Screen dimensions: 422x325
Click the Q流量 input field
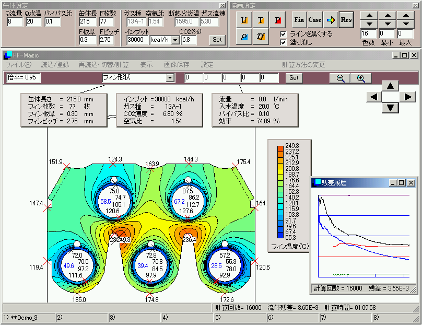click(x=15, y=22)
